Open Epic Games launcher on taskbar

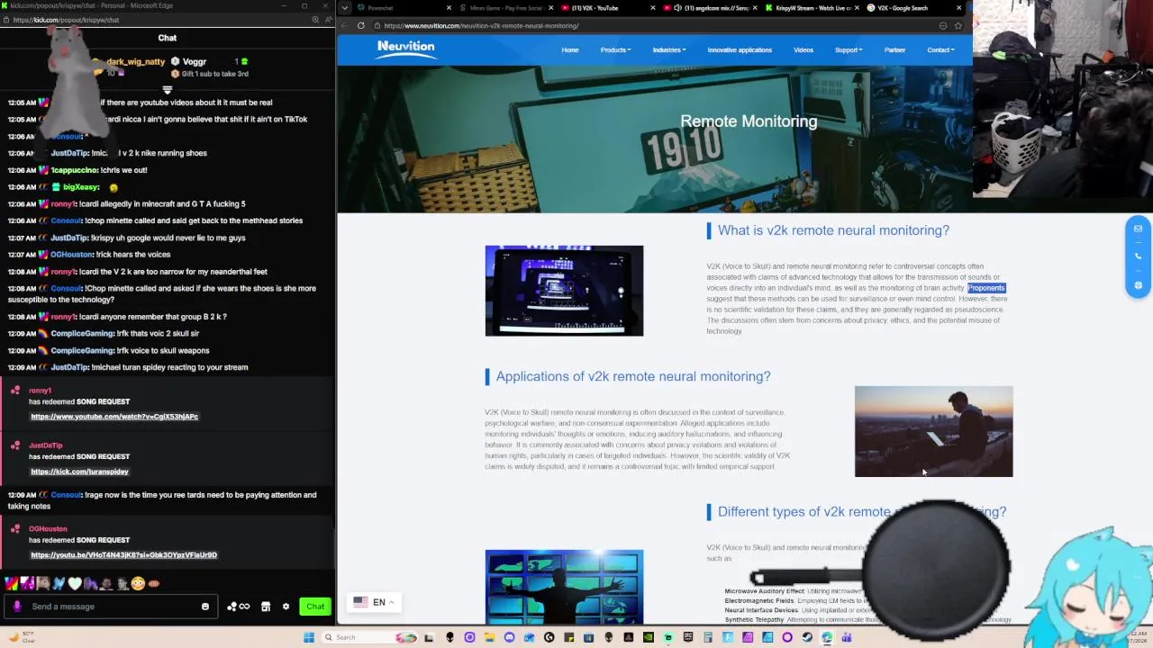coord(687,637)
